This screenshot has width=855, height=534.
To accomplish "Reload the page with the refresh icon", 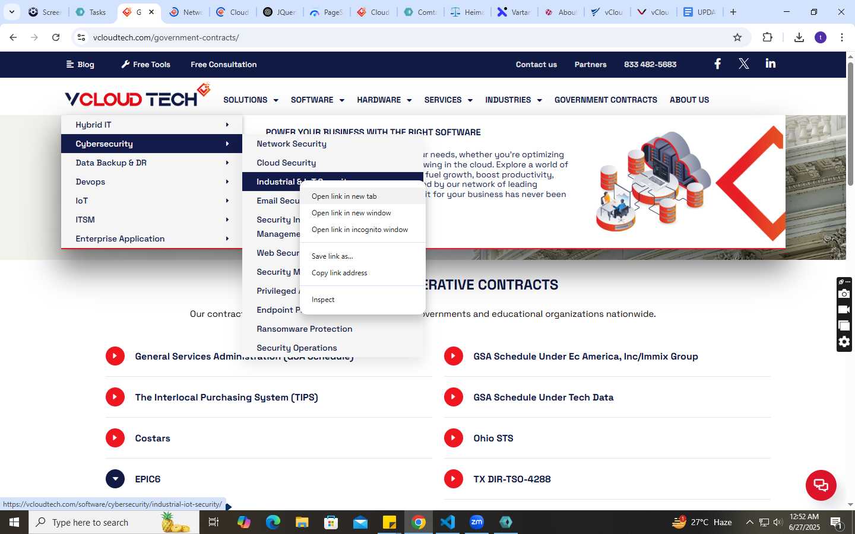I will pos(56,37).
